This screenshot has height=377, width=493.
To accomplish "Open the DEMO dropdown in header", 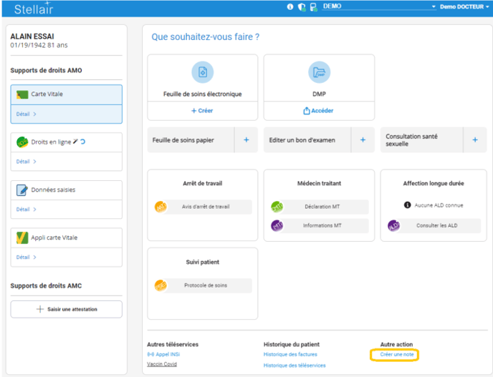I will pos(378,6).
